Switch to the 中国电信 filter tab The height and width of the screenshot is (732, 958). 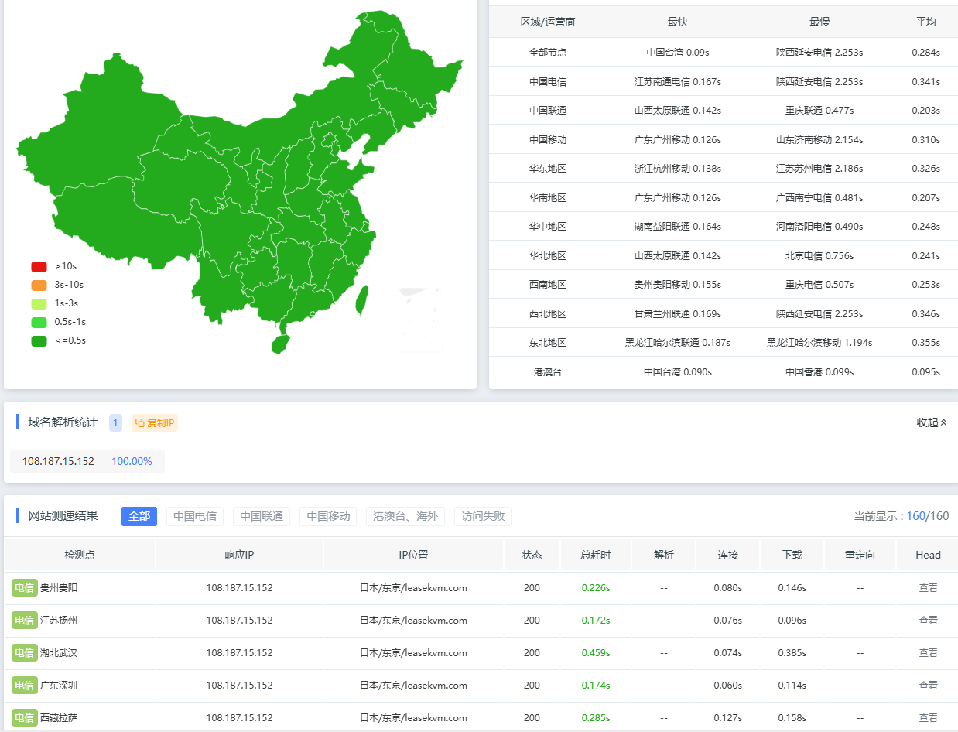point(194,516)
